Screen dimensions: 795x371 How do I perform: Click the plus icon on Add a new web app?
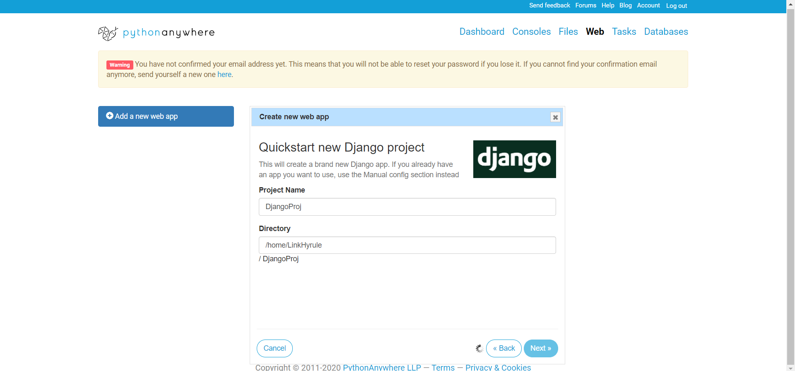(x=110, y=116)
